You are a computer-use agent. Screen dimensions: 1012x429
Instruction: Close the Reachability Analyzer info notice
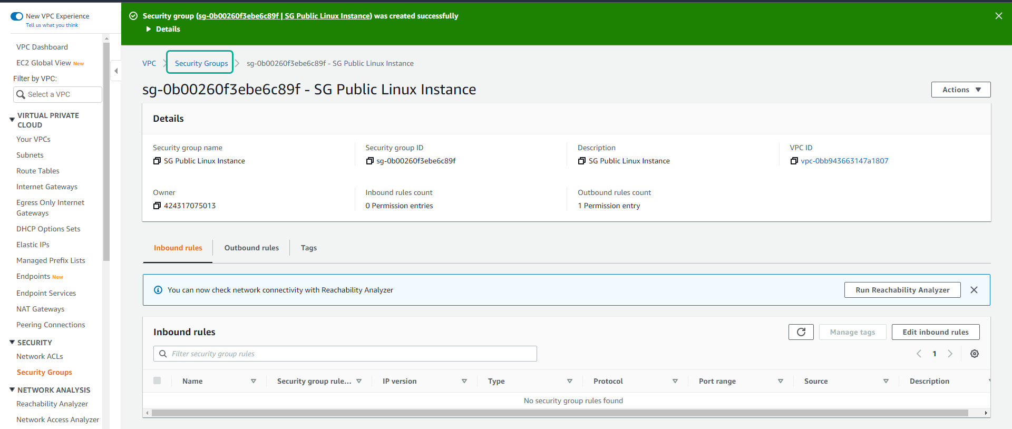click(974, 290)
